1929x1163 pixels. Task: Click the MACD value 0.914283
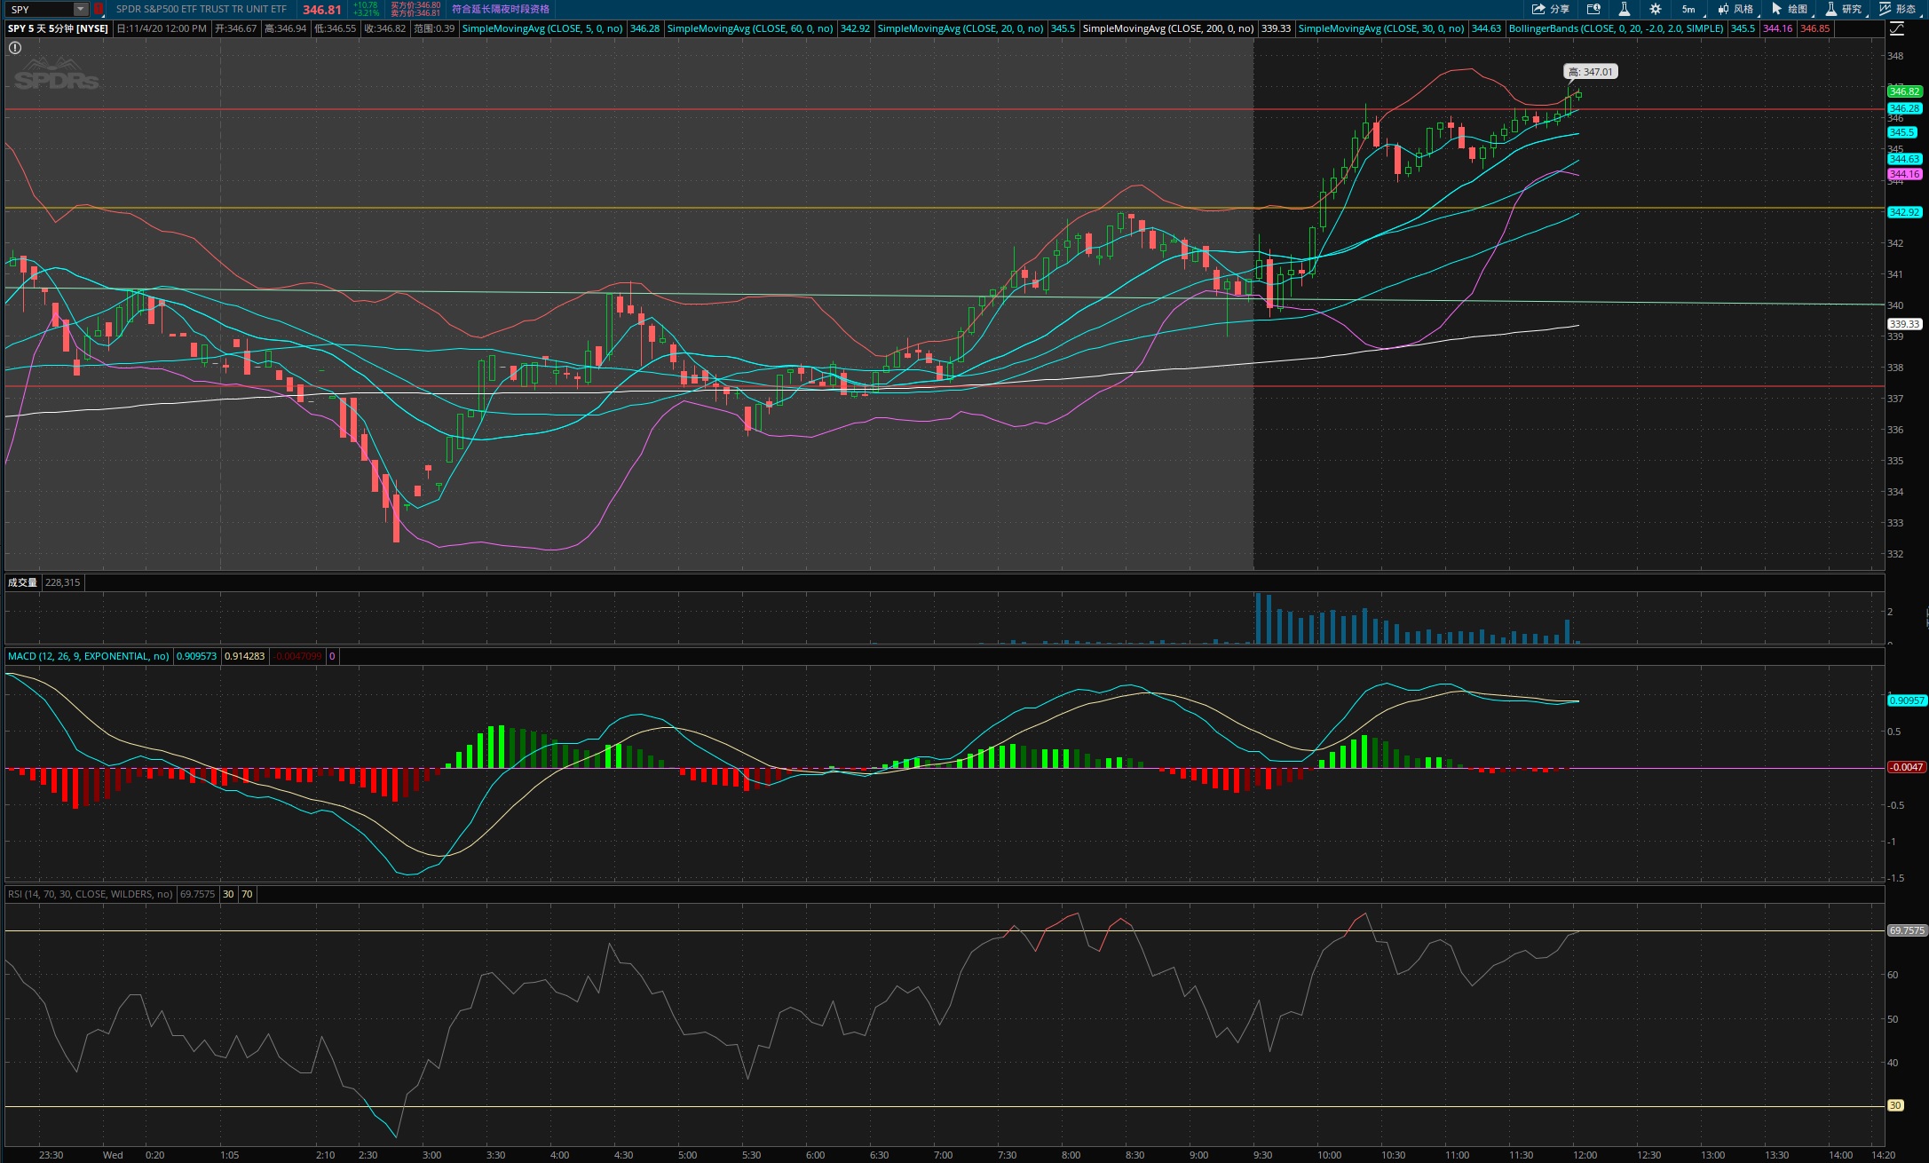(244, 656)
